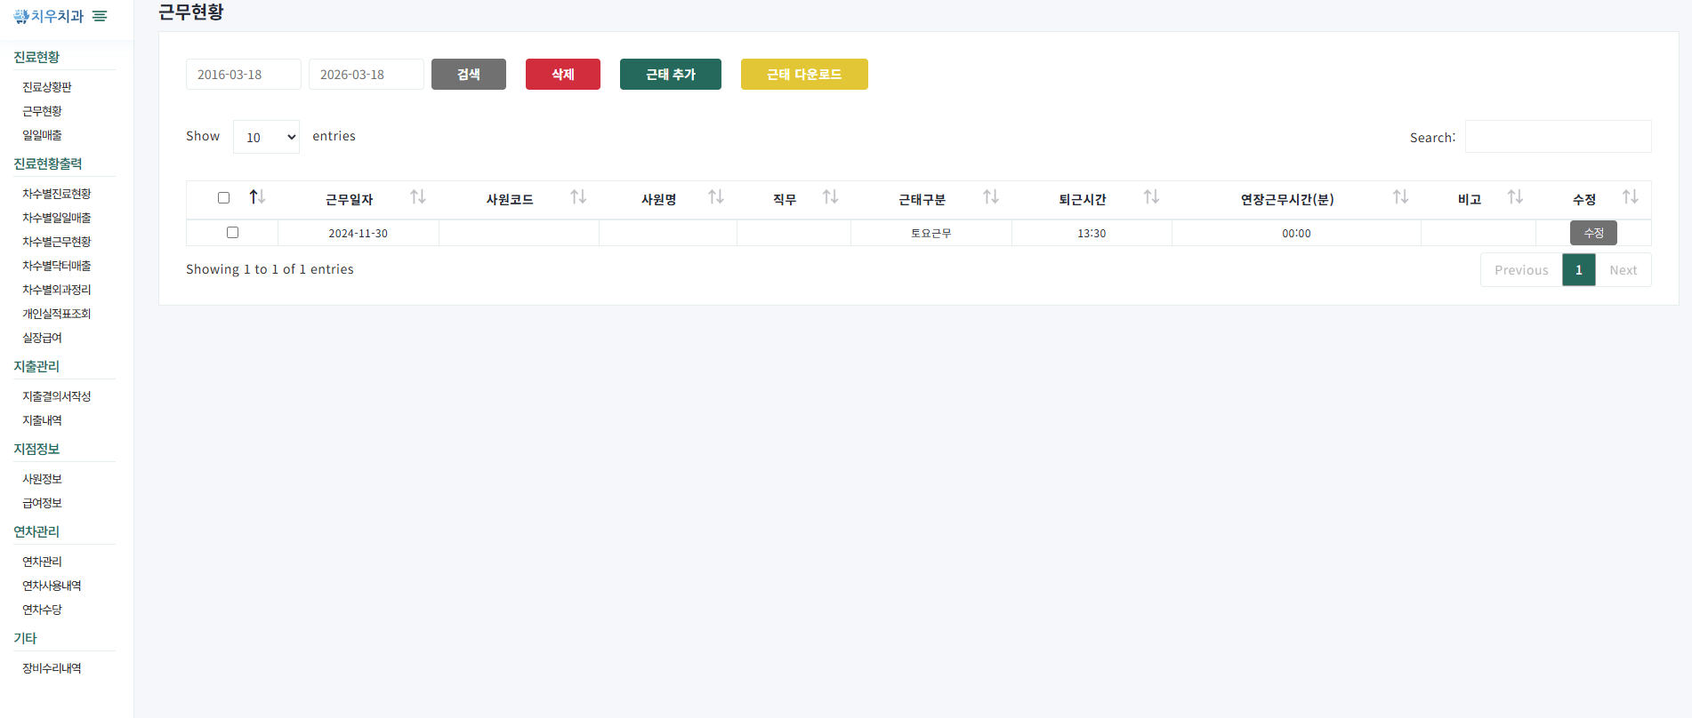Open 개인실적표조회 in the sidebar

pyautogui.click(x=57, y=314)
